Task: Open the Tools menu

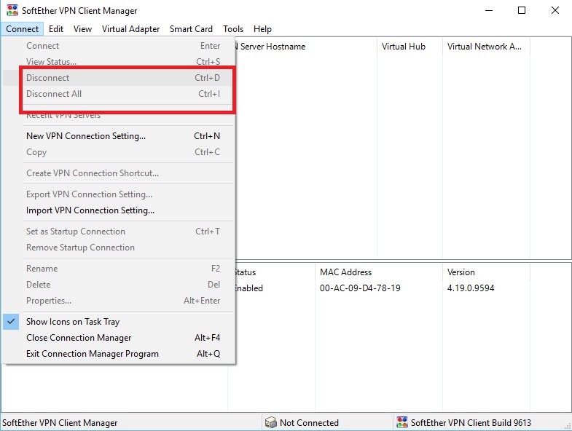Action: [233, 29]
